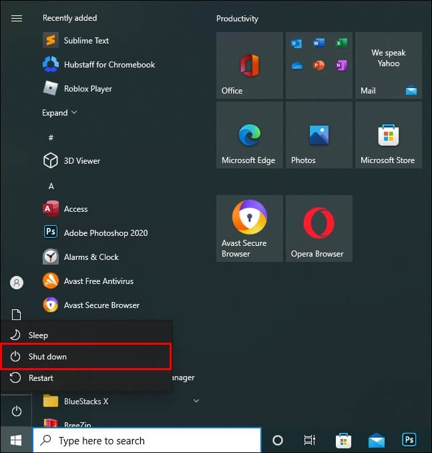
Task: Click the Windows Start button
Action: tap(16, 440)
